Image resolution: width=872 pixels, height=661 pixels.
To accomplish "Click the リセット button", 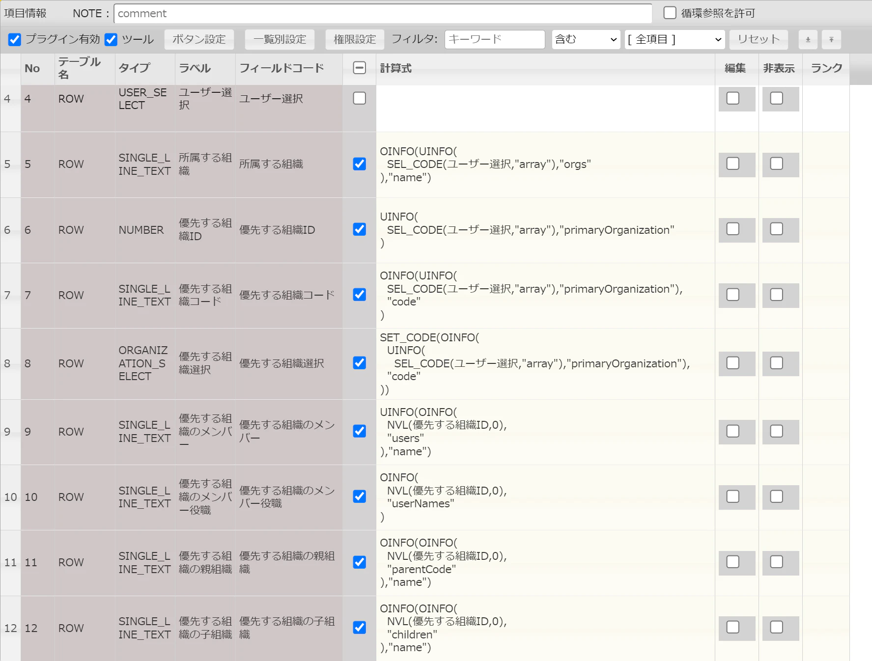I will [x=759, y=39].
